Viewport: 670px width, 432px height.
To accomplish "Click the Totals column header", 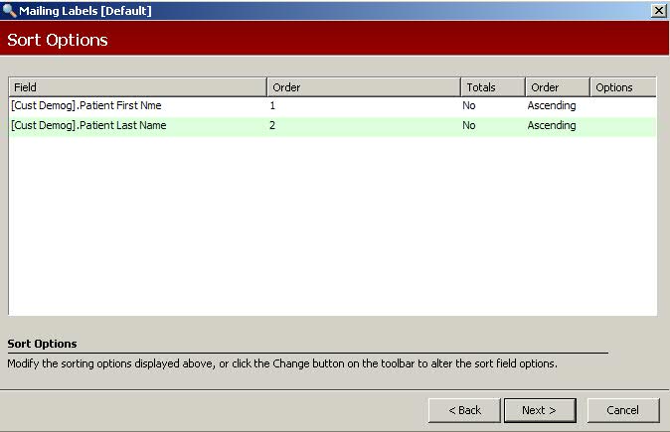I will pyautogui.click(x=493, y=87).
